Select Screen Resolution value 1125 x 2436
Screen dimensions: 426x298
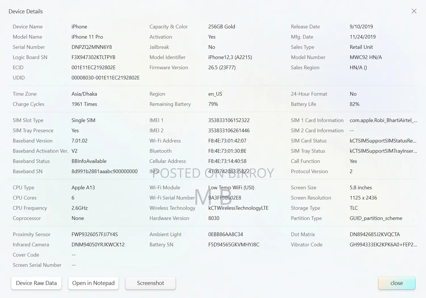click(x=363, y=198)
